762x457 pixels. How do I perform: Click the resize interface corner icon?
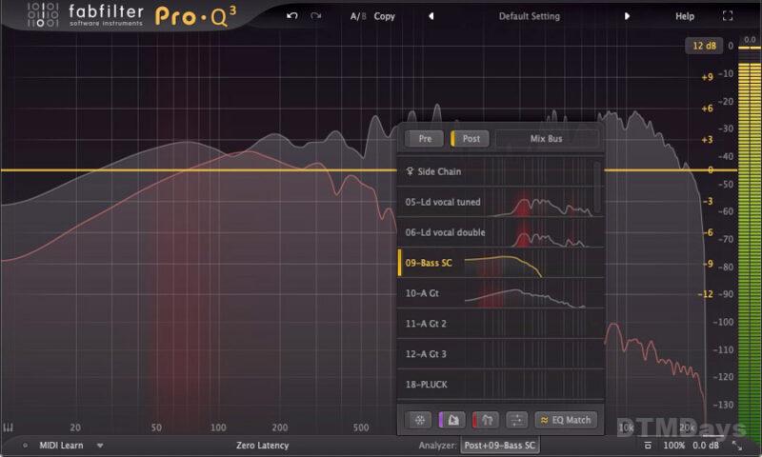tap(737, 446)
